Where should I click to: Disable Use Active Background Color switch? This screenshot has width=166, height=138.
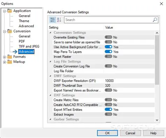tap(108, 47)
